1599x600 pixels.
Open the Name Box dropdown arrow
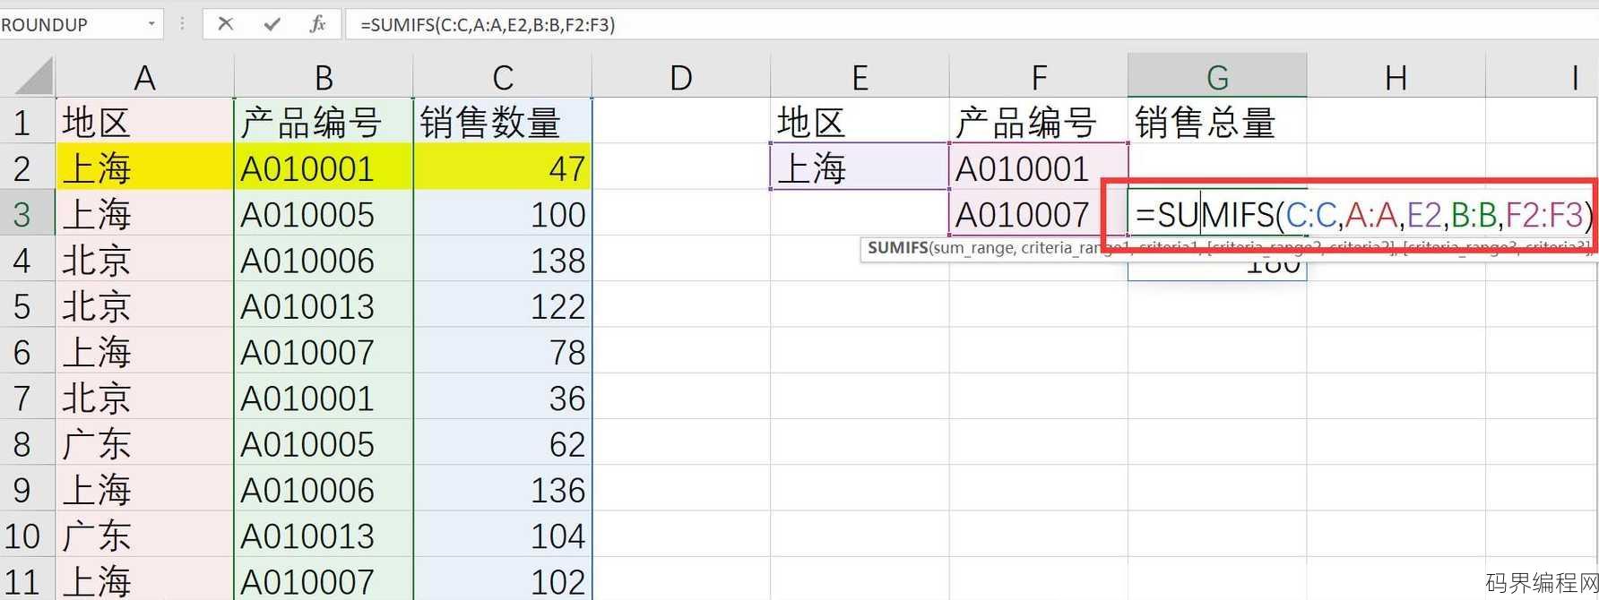pyautogui.click(x=151, y=24)
